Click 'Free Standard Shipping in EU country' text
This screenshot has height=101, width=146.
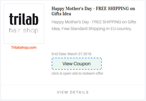pos(97,29)
